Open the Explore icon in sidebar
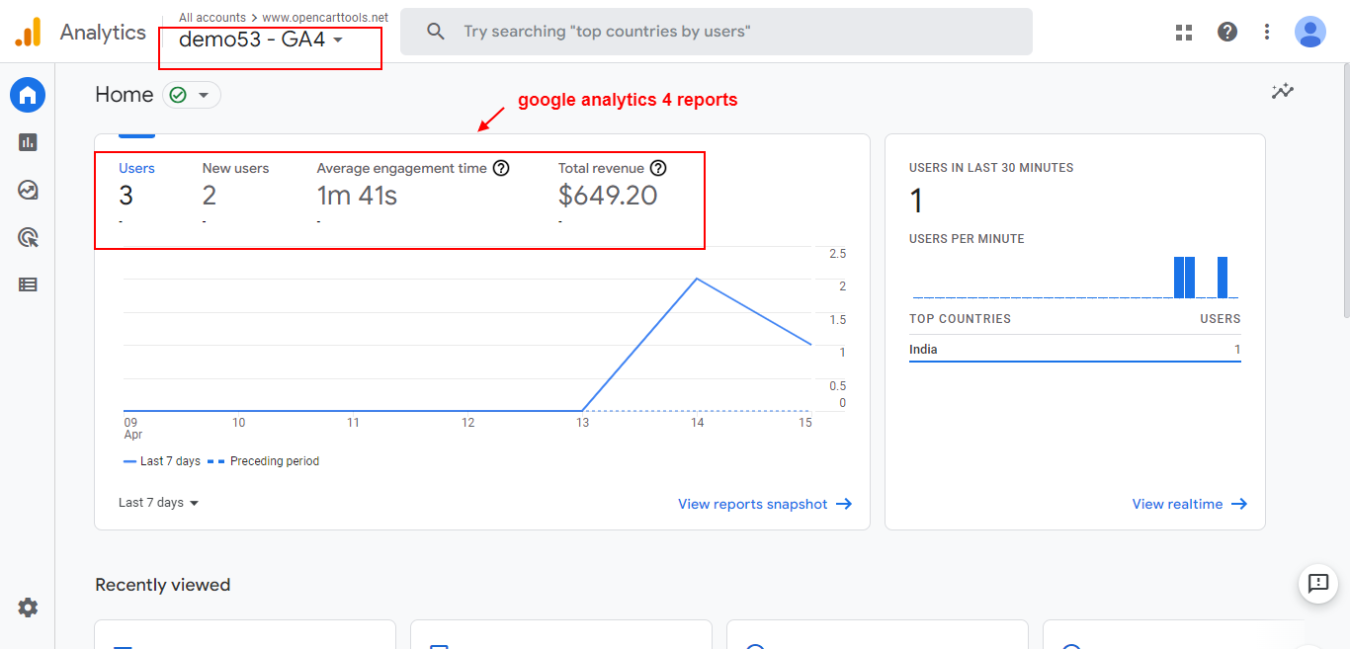Image resolution: width=1350 pixels, height=649 pixels. [28, 190]
